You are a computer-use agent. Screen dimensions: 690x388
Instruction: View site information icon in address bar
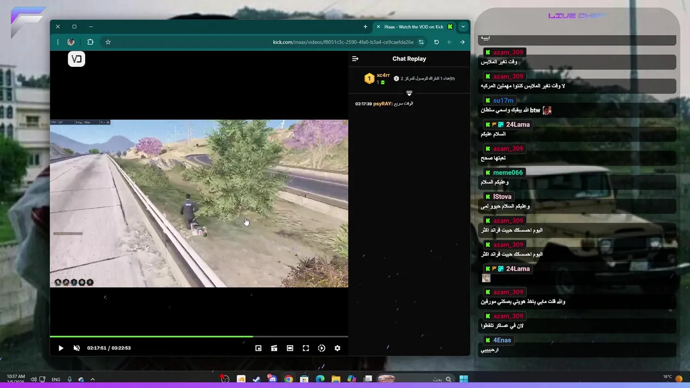point(421,42)
